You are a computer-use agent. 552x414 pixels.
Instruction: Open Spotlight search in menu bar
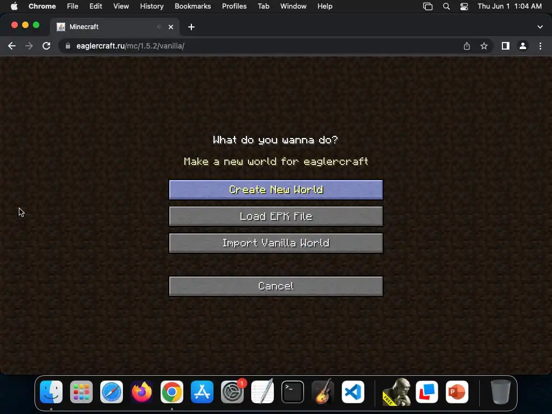point(446,6)
